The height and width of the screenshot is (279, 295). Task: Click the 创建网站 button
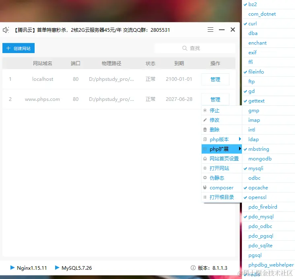click(19, 48)
